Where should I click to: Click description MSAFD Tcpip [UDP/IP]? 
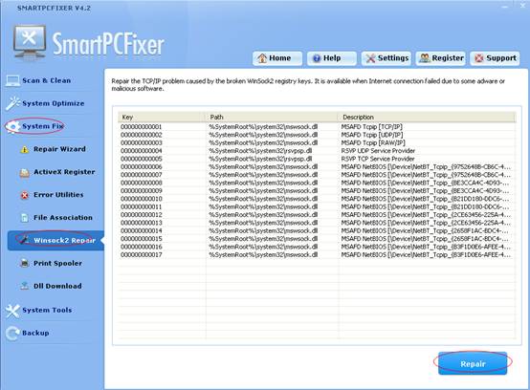(x=372, y=135)
